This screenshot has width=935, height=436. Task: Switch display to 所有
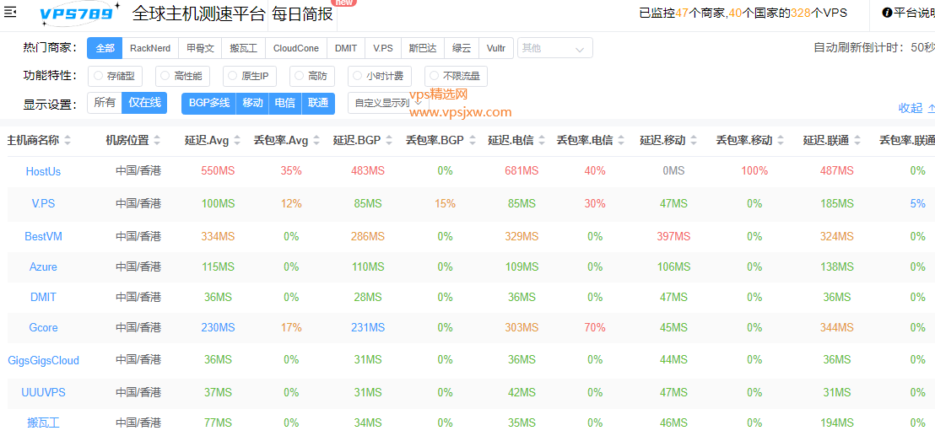[x=105, y=102]
